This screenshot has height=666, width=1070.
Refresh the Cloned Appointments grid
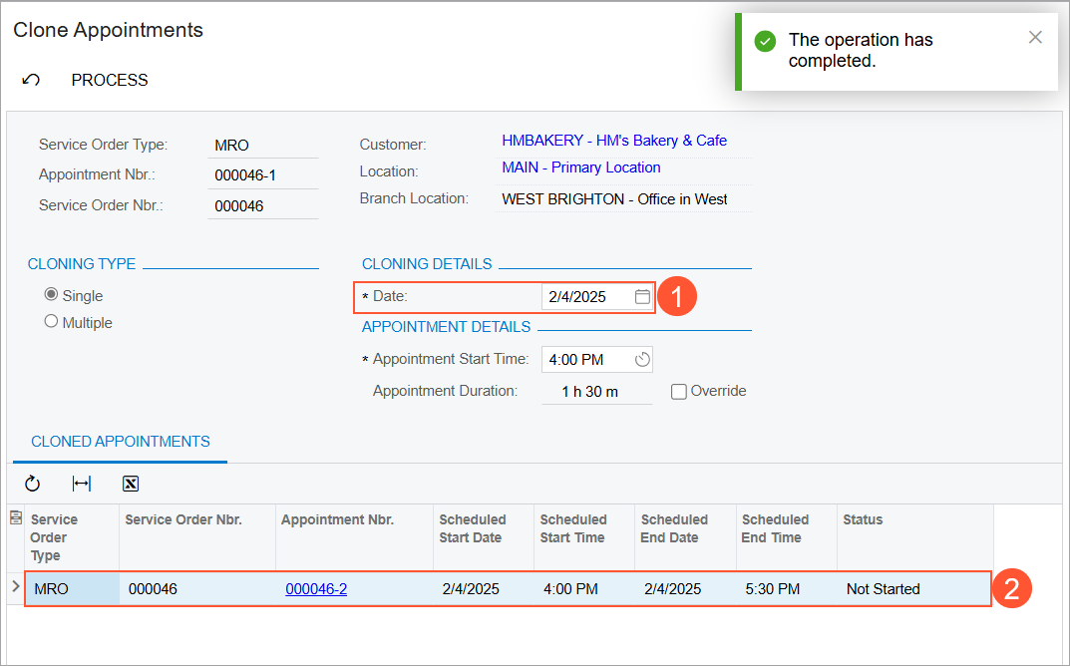(32, 484)
